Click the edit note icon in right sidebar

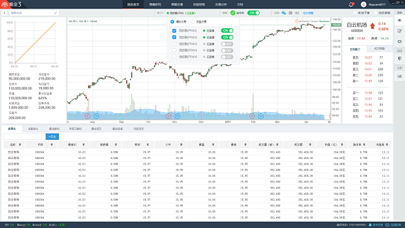tap(399, 31)
